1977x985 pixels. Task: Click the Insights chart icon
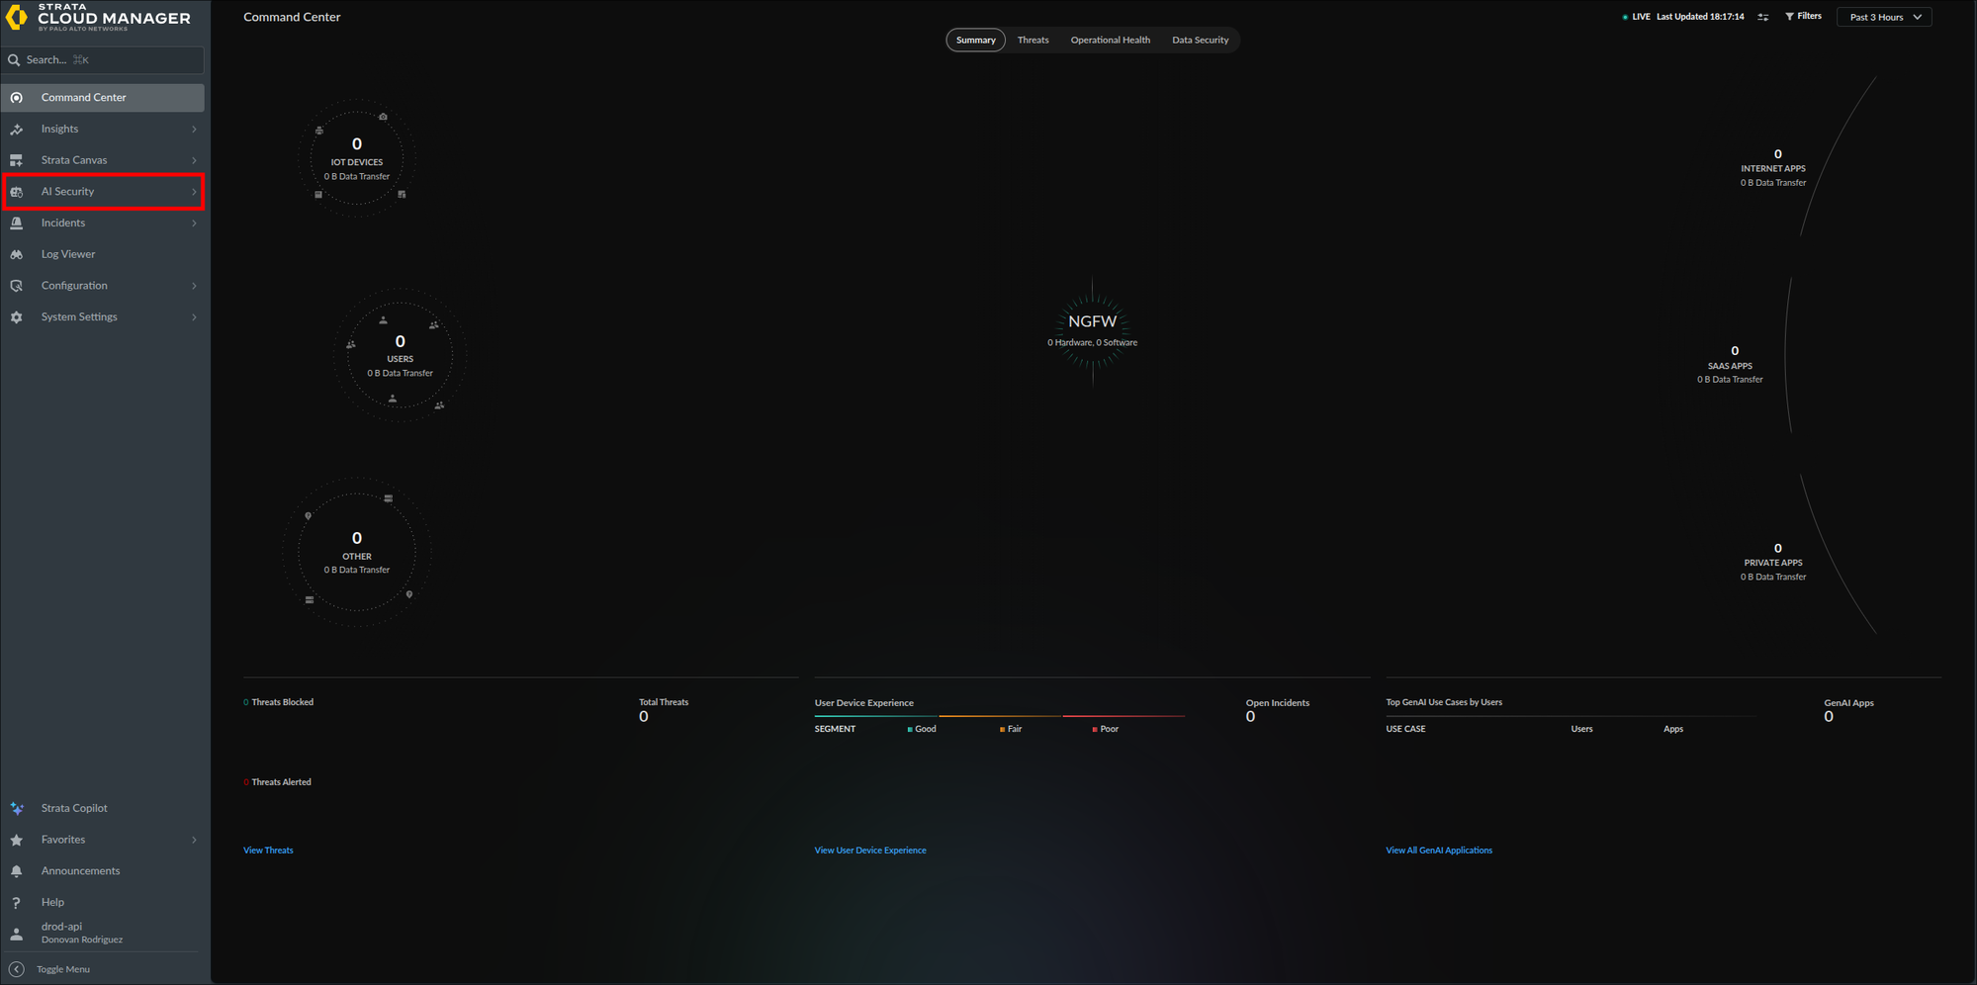tap(17, 130)
